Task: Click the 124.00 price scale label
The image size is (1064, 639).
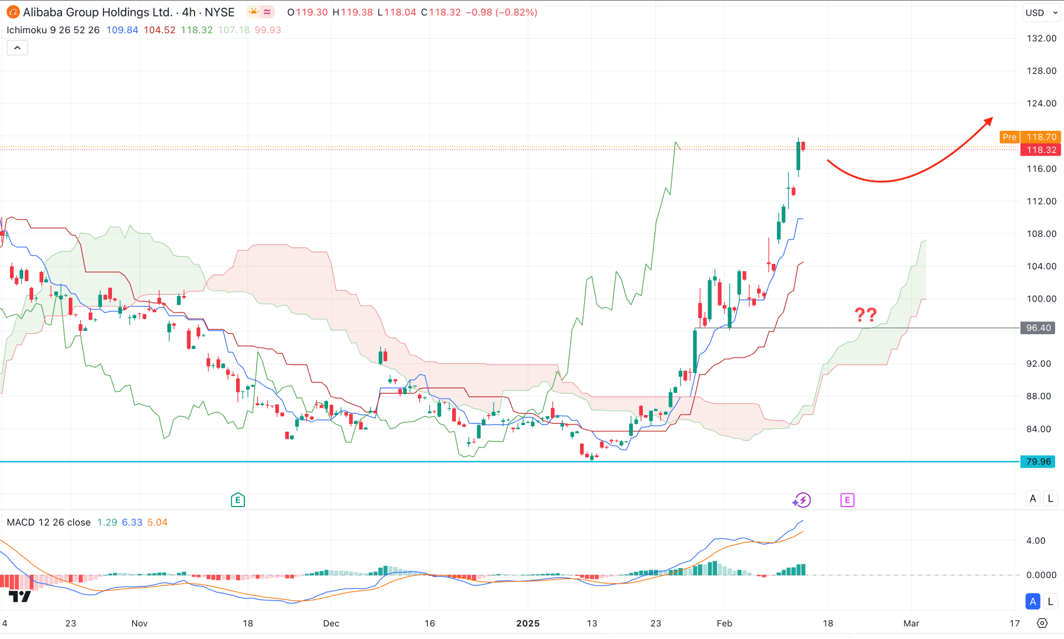Action: coord(1041,103)
